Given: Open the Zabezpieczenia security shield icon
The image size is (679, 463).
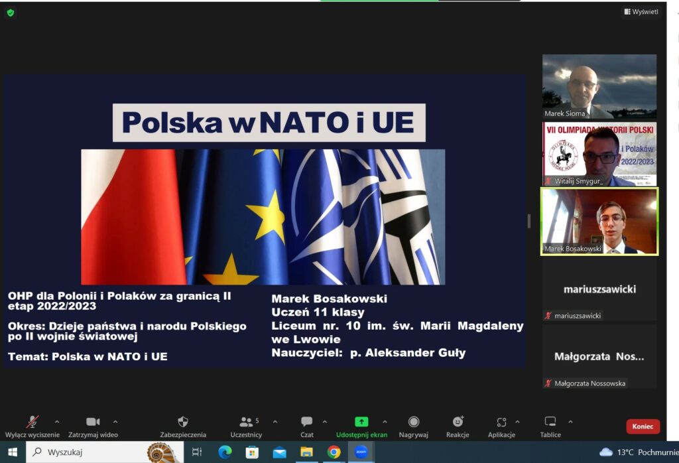Looking at the screenshot, I should pos(183,423).
